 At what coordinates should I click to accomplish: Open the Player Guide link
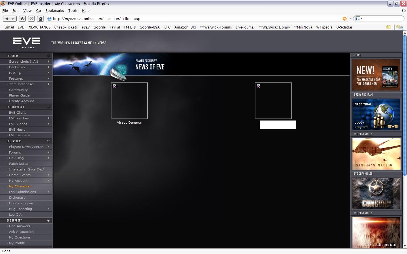click(19, 95)
